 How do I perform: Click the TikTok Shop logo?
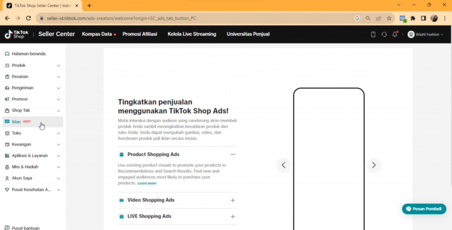click(x=16, y=34)
